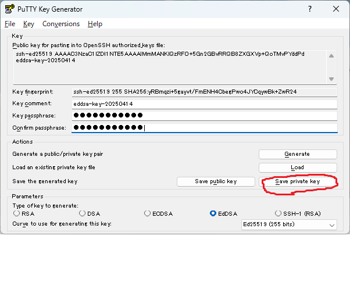Click the Generate button
The height and width of the screenshot is (307, 350).
click(298, 154)
